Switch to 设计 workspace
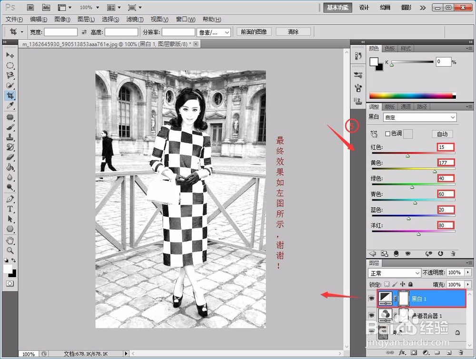The height and width of the screenshot is (359, 476). tap(364, 8)
